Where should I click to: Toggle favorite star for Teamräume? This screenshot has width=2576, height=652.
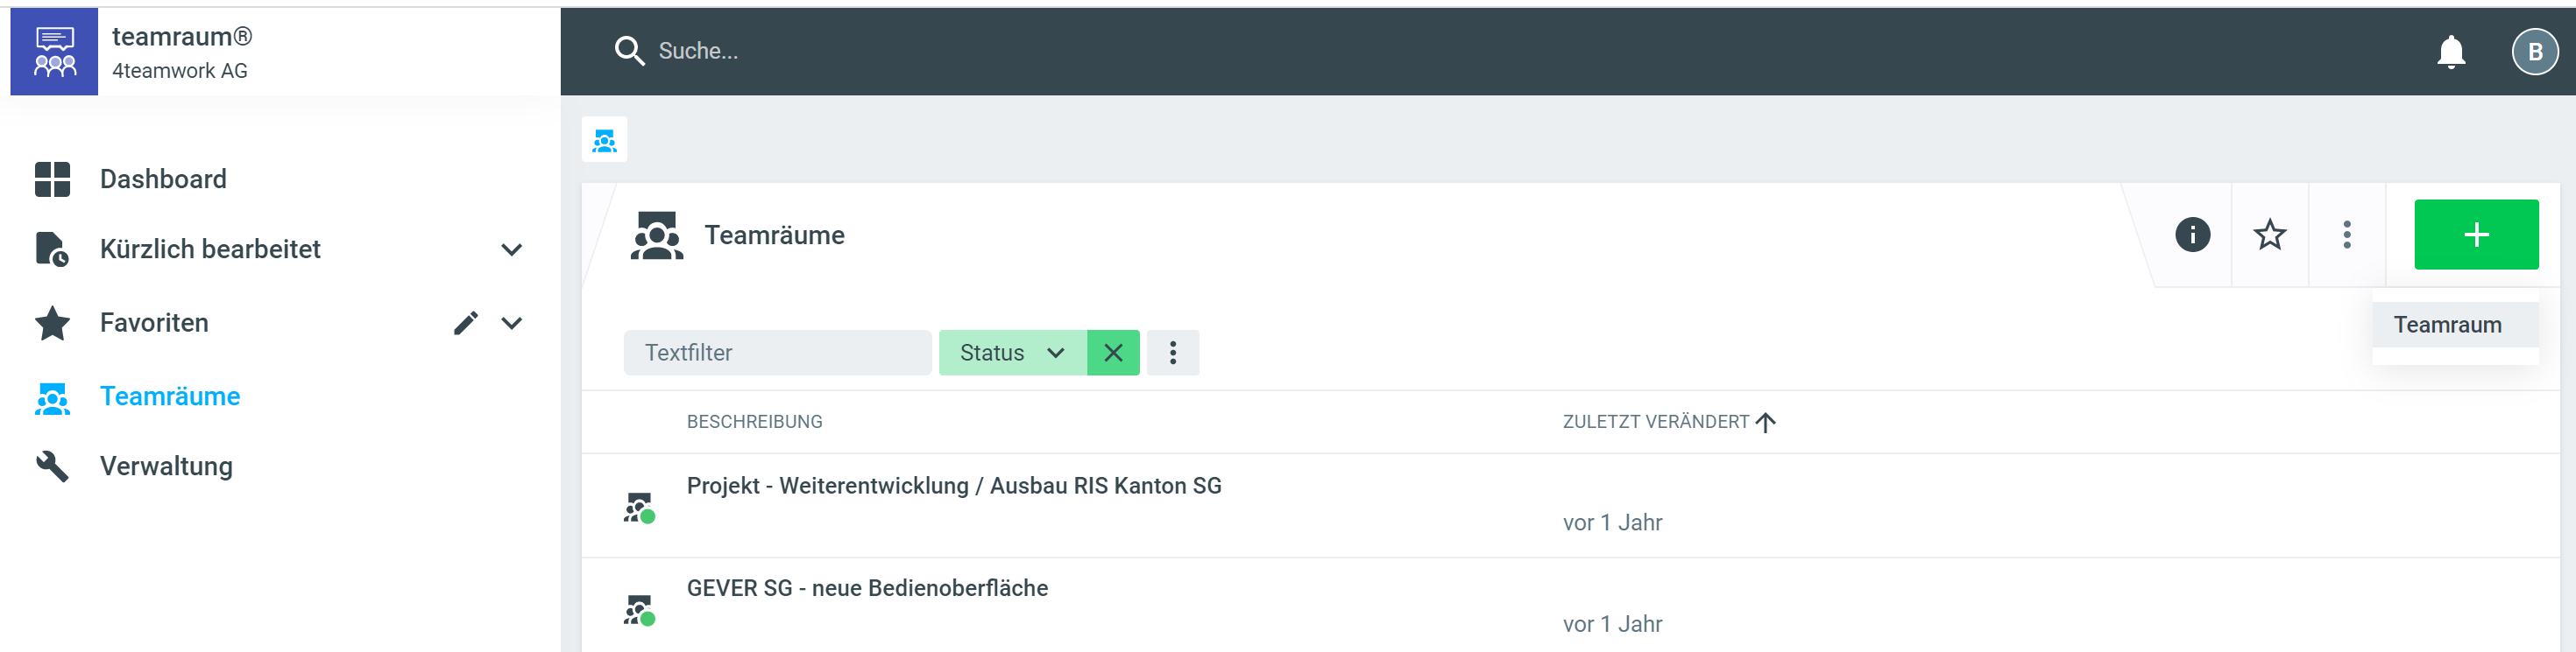2269,235
